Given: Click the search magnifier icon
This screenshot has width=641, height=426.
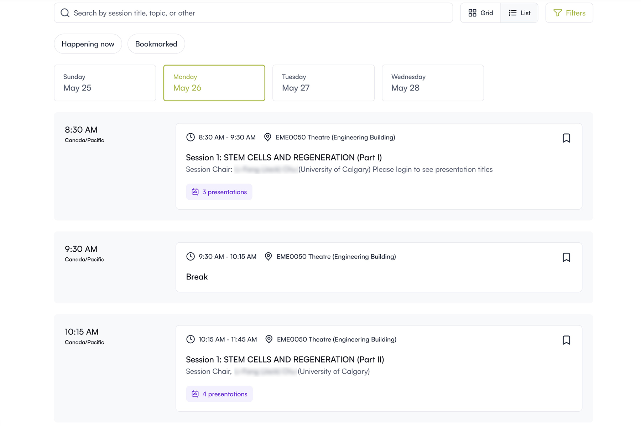Looking at the screenshot, I should [x=65, y=13].
